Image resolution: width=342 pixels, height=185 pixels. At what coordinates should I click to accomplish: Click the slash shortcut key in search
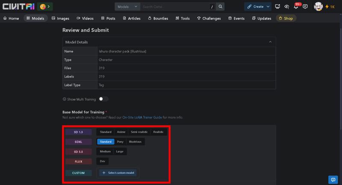coord(212,7)
